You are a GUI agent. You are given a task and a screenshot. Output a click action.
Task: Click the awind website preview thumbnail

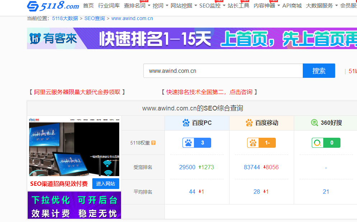(x=74, y=147)
